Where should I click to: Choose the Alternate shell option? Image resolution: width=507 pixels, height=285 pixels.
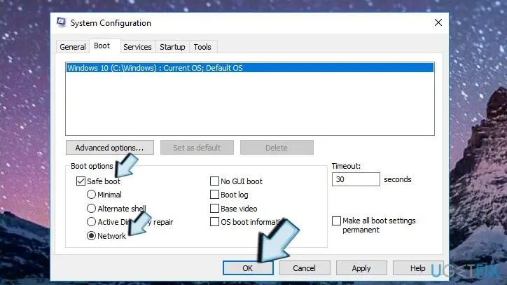click(91, 209)
